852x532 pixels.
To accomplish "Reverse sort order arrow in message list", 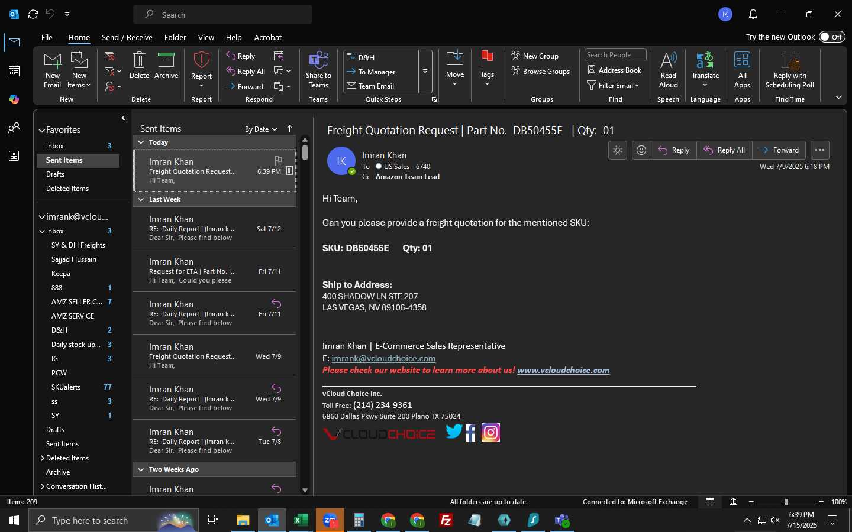I will point(289,129).
